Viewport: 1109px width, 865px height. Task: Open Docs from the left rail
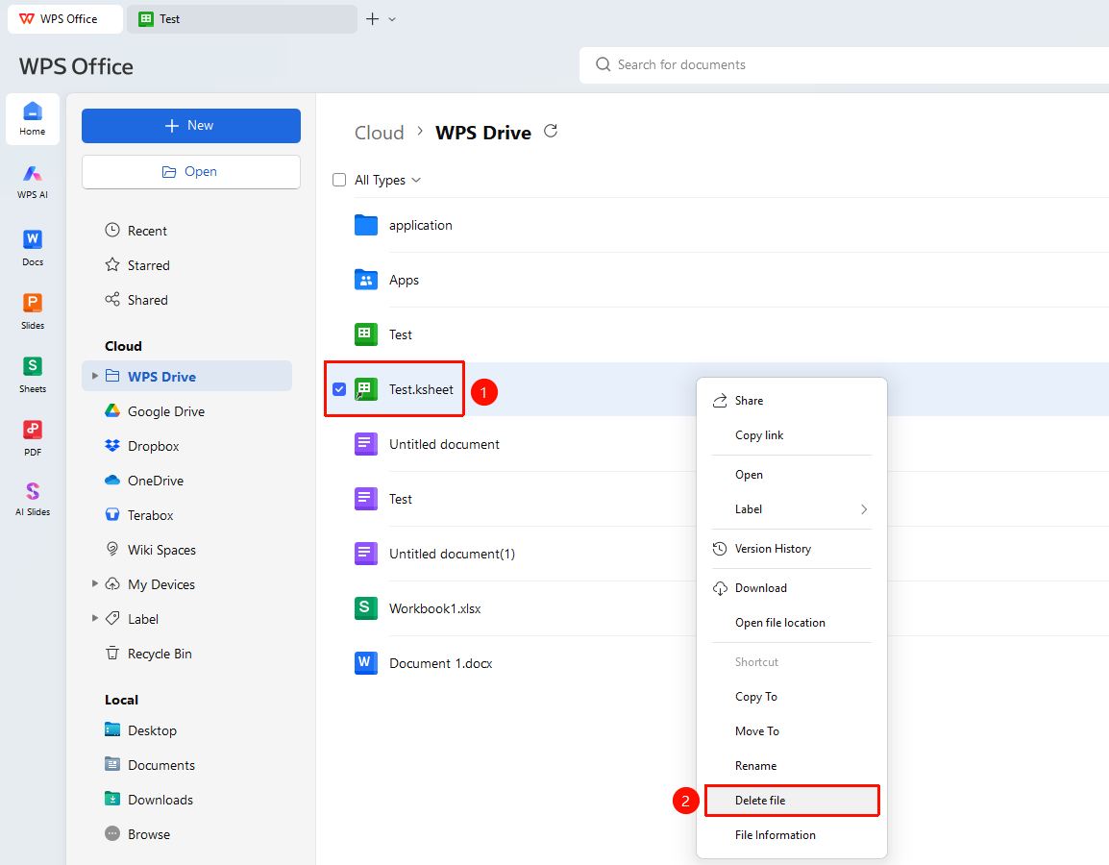(33, 248)
